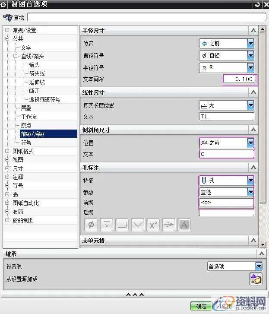Viewport: 269px width, 314px height.
Task: Click load from settings source icon
Action: [x=256, y=279]
